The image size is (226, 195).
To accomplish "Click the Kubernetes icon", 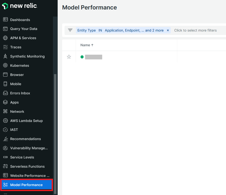I will (5, 65).
